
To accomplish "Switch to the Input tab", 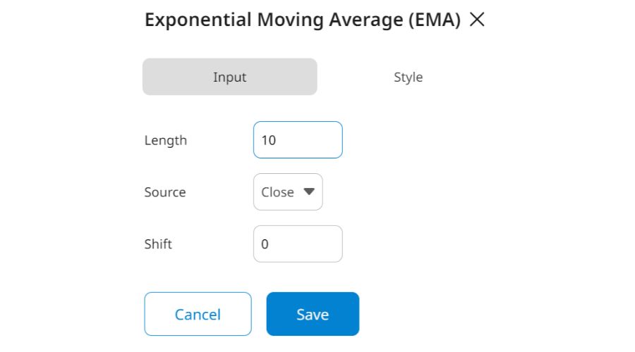I will tap(230, 77).
